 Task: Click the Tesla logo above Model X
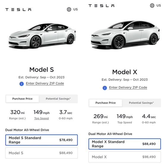pyautogui.click(x=102, y=6)
